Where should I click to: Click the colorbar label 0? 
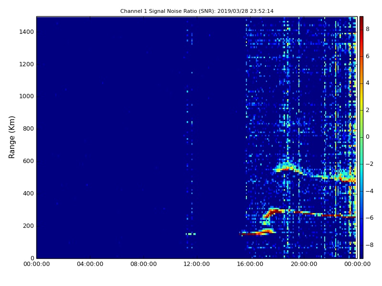click(368, 137)
